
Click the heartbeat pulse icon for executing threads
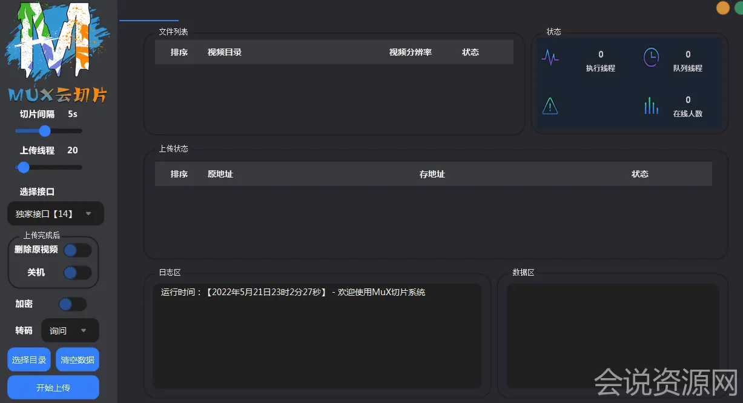[x=550, y=58]
